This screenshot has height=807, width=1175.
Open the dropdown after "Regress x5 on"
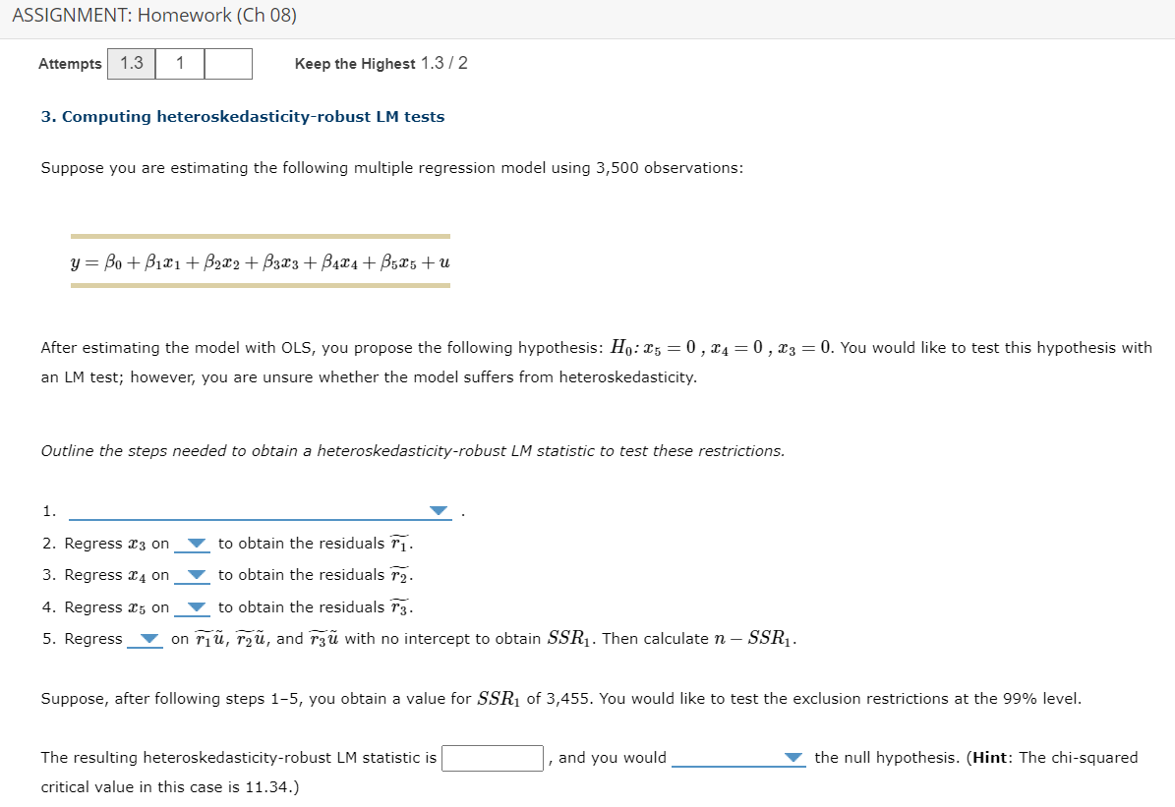pyautogui.click(x=195, y=606)
